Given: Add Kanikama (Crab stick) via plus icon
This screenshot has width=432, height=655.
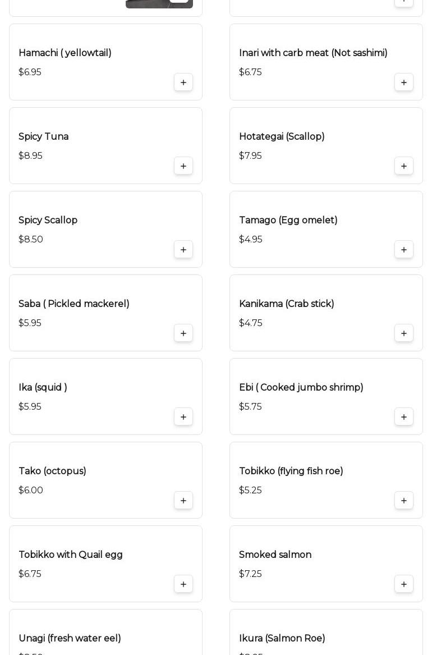Looking at the screenshot, I should coord(404,333).
